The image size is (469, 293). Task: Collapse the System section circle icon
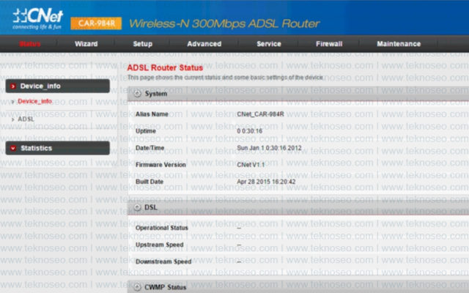pos(137,94)
